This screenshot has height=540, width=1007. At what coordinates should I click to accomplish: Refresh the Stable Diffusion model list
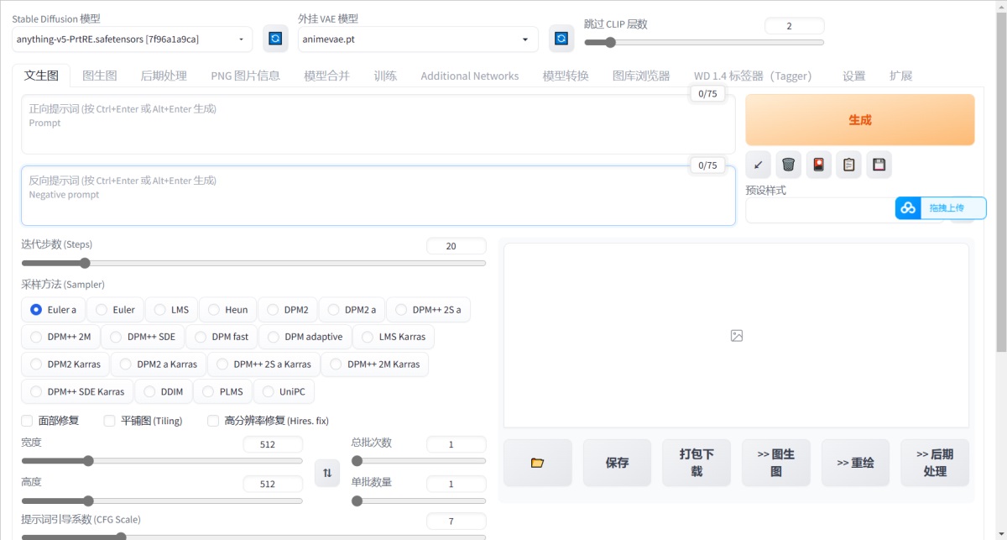point(275,39)
